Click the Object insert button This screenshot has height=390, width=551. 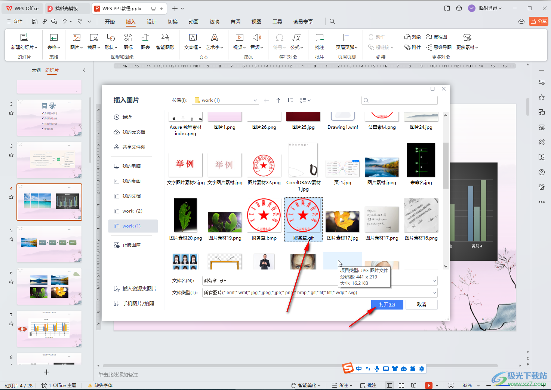point(413,37)
